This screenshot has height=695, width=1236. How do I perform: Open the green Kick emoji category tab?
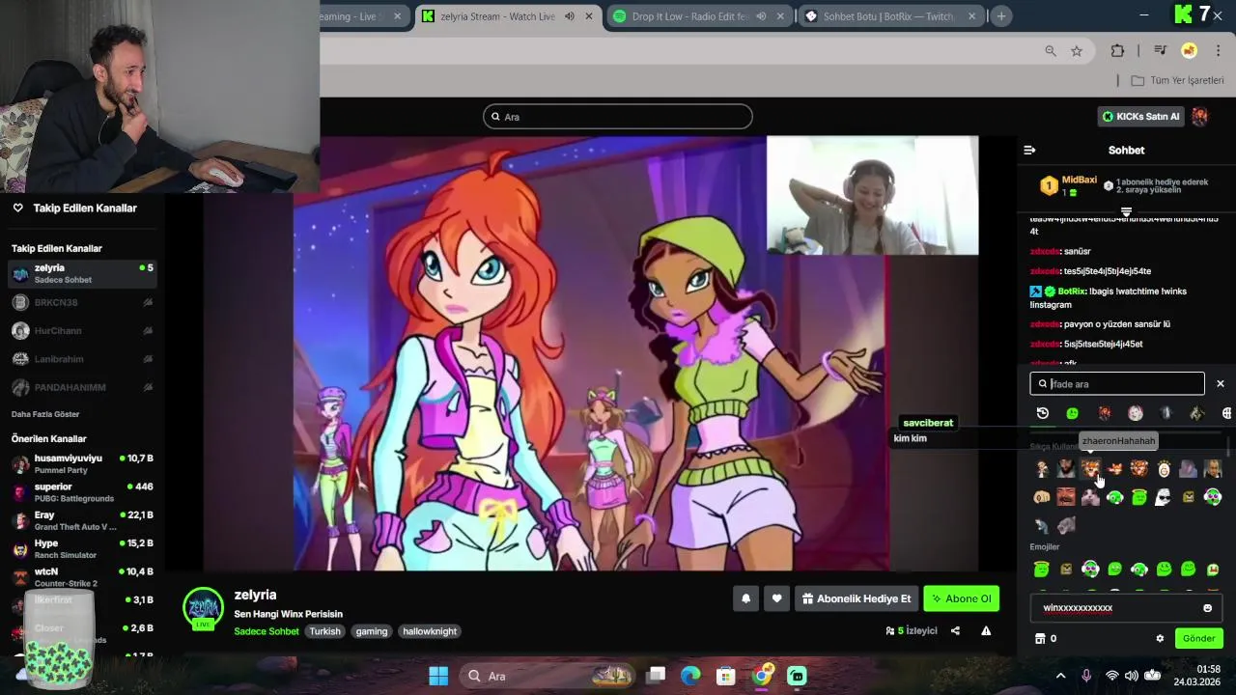(x=1073, y=413)
